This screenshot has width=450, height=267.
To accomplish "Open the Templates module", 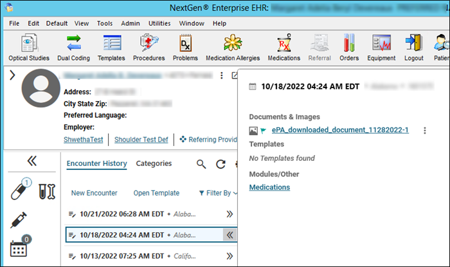I will (x=111, y=48).
